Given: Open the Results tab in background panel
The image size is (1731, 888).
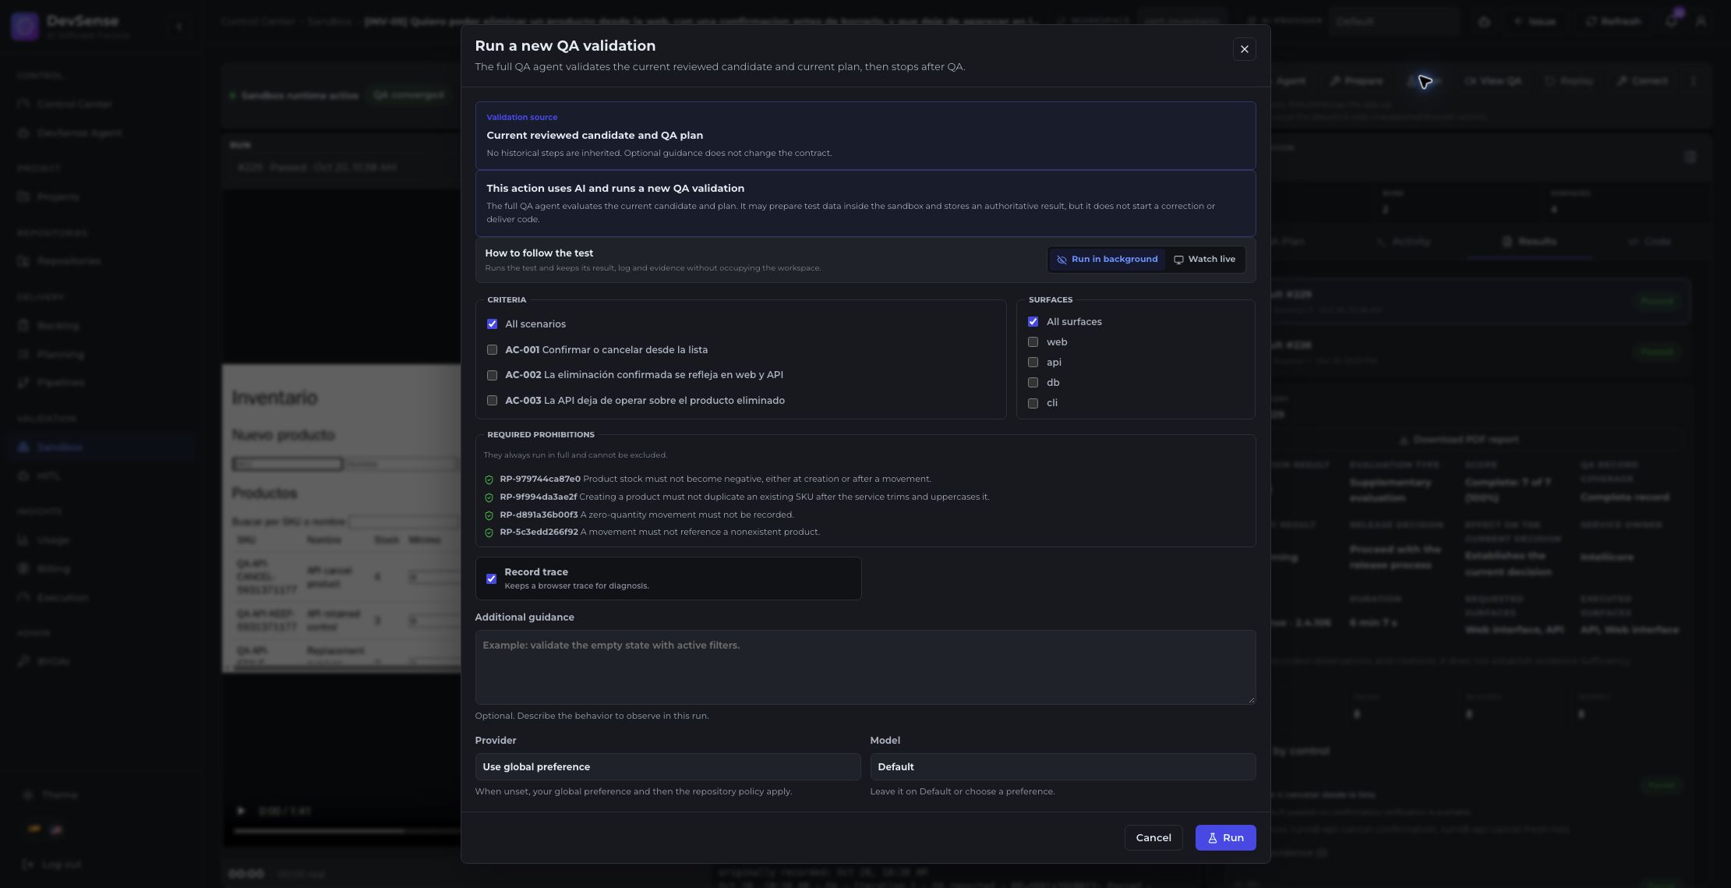Looking at the screenshot, I should point(1529,242).
